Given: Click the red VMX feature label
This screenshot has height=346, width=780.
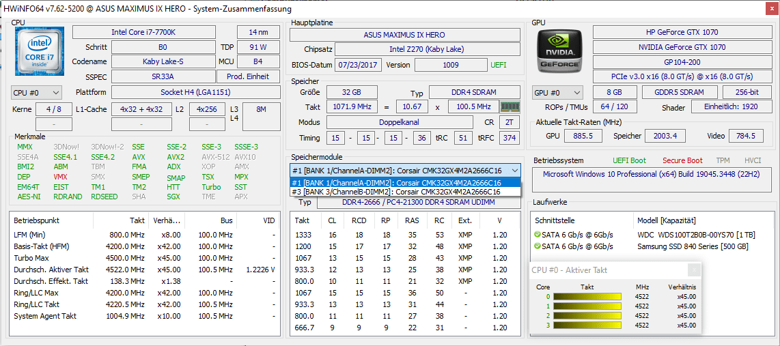Looking at the screenshot, I should 60,177.
